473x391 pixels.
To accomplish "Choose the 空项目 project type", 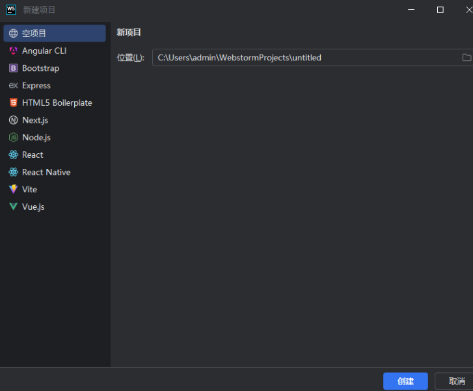I will click(55, 33).
